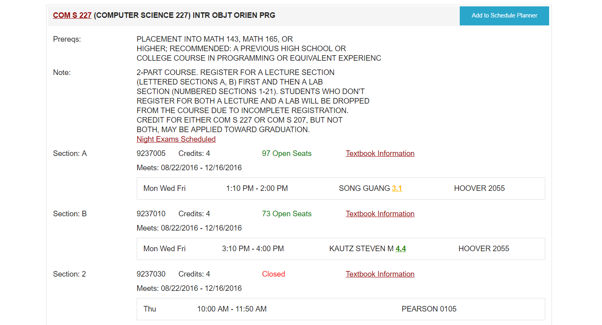The image size is (602, 325).
Task: Click reference number 9237030
Action: pos(151,274)
